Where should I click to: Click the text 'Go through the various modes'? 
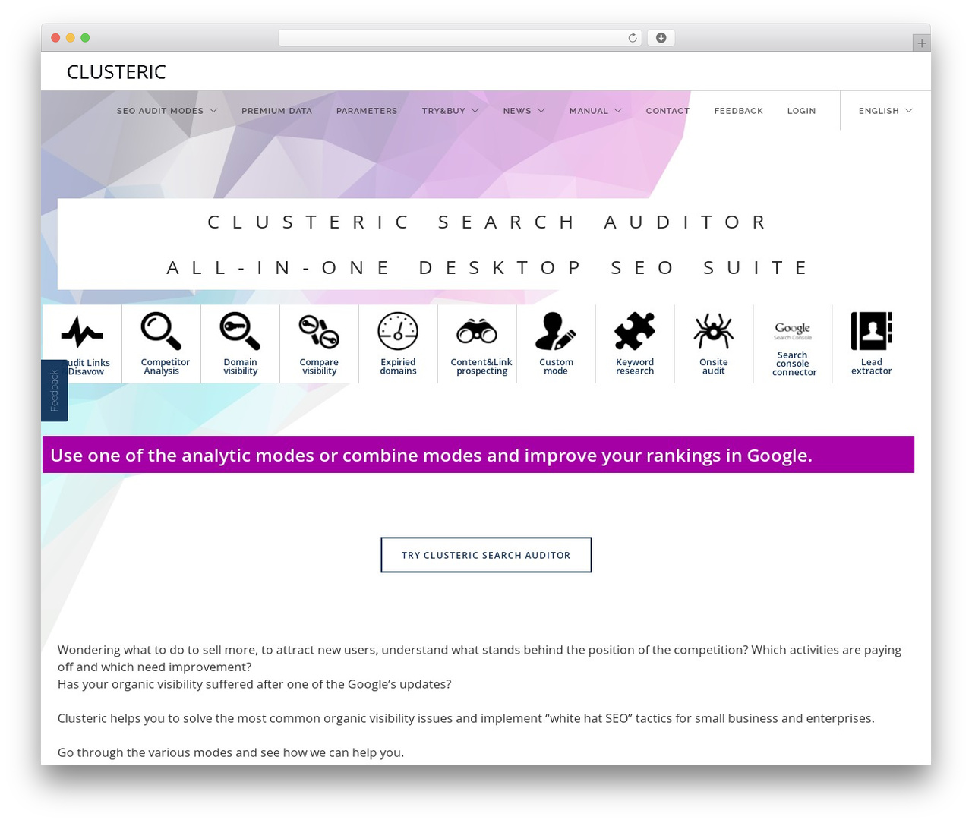[x=231, y=752]
